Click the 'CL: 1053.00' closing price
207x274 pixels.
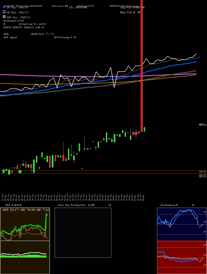pyautogui.click(x=78, y=7)
